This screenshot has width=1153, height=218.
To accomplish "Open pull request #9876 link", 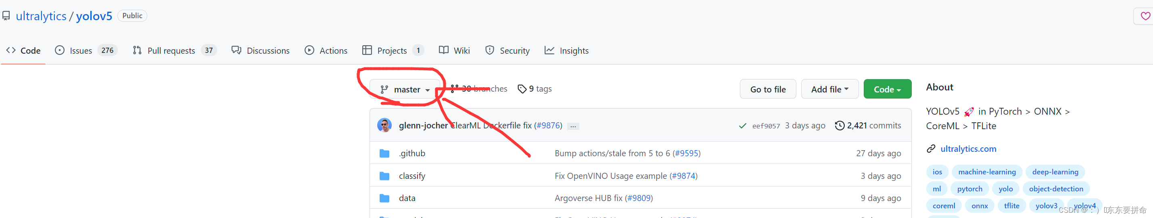I will tap(549, 126).
